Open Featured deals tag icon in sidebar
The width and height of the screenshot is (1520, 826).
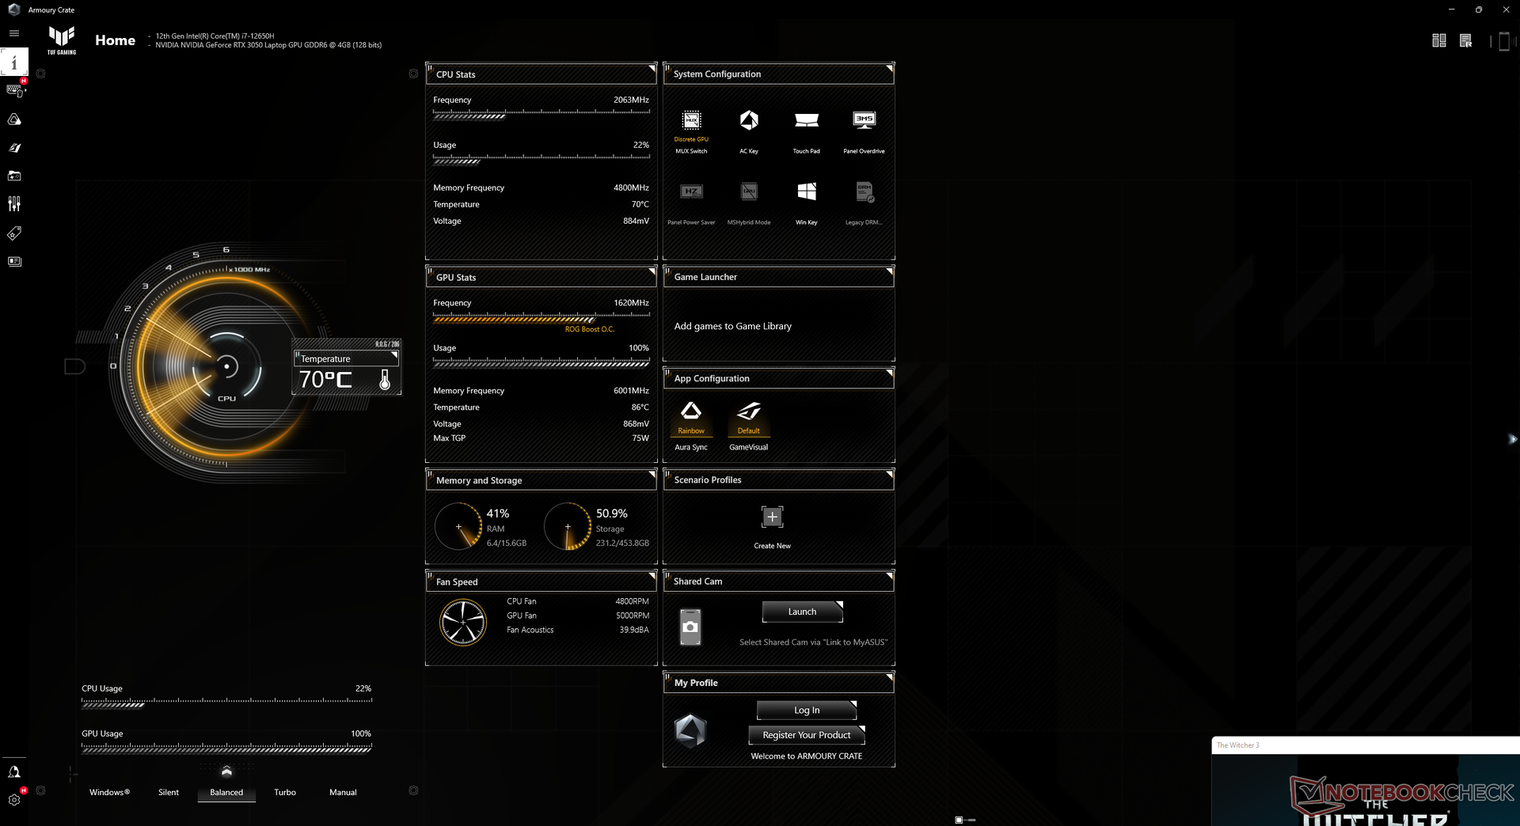[14, 233]
